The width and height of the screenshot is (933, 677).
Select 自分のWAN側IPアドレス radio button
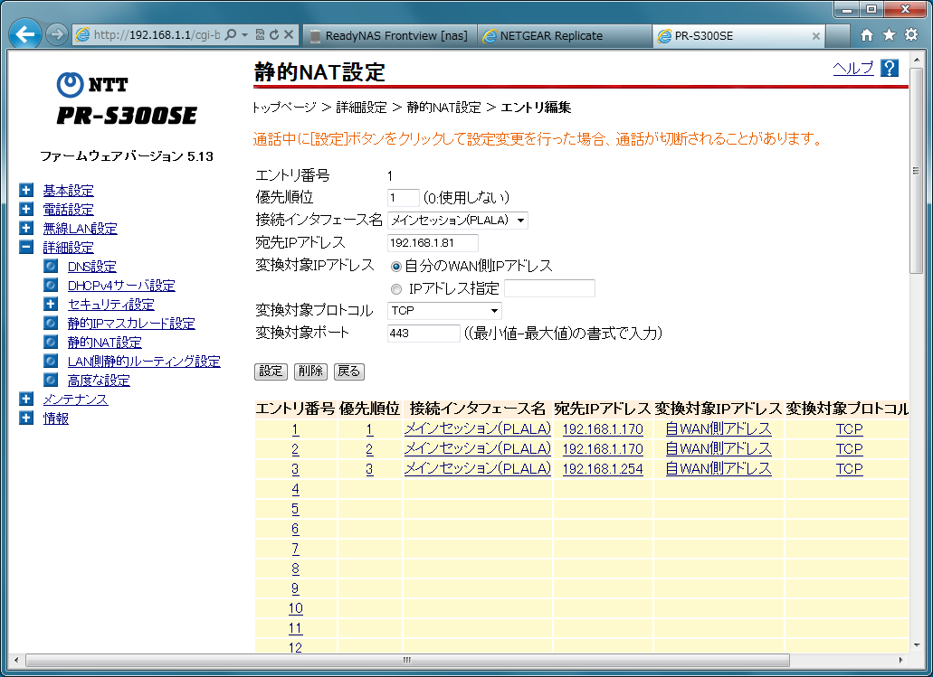395,267
